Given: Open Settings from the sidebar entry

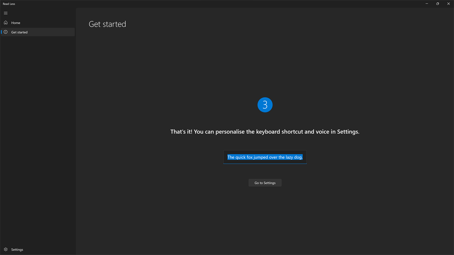Looking at the screenshot, I should [x=17, y=249].
